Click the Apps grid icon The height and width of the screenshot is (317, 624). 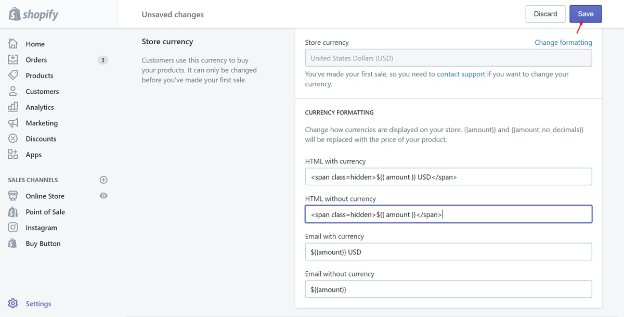(x=13, y=155)
